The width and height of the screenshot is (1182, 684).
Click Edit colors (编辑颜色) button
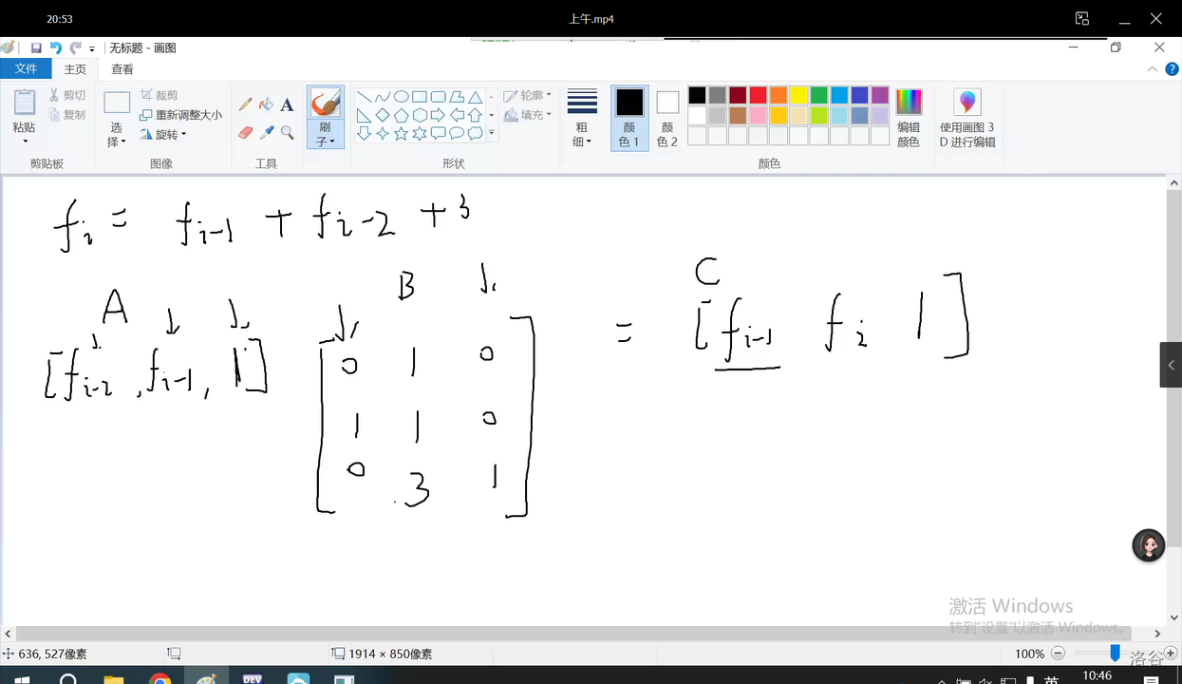tap(909, 118)
